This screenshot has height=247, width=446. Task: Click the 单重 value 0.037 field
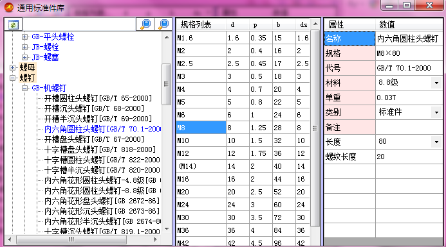coord(409,98)
